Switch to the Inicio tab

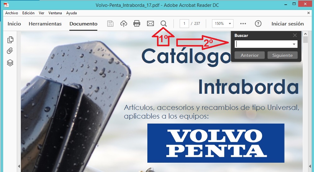coord(14,24)
